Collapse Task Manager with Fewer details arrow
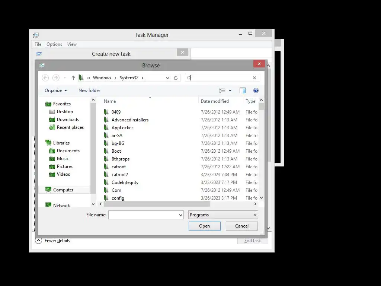 click(x=38, y=241)
